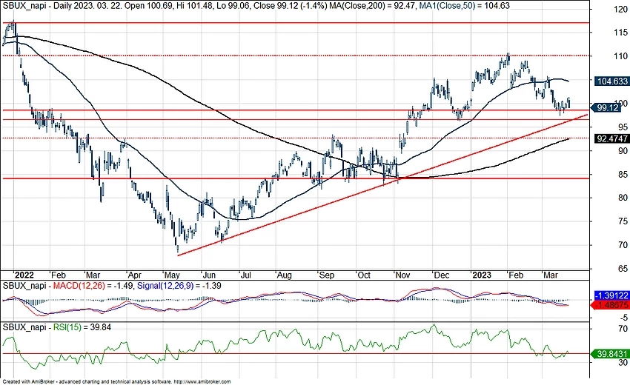Click the May month label
Viewport: 630px width, 385px height.
172,275
